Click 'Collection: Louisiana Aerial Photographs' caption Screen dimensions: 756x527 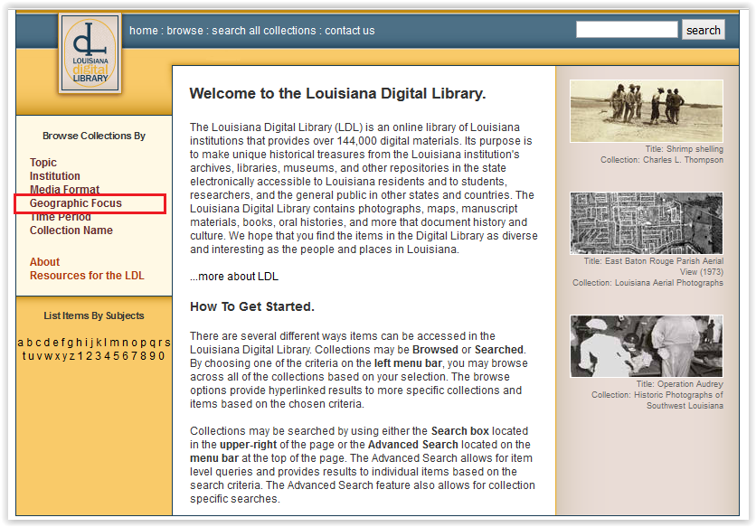(647, 283)
